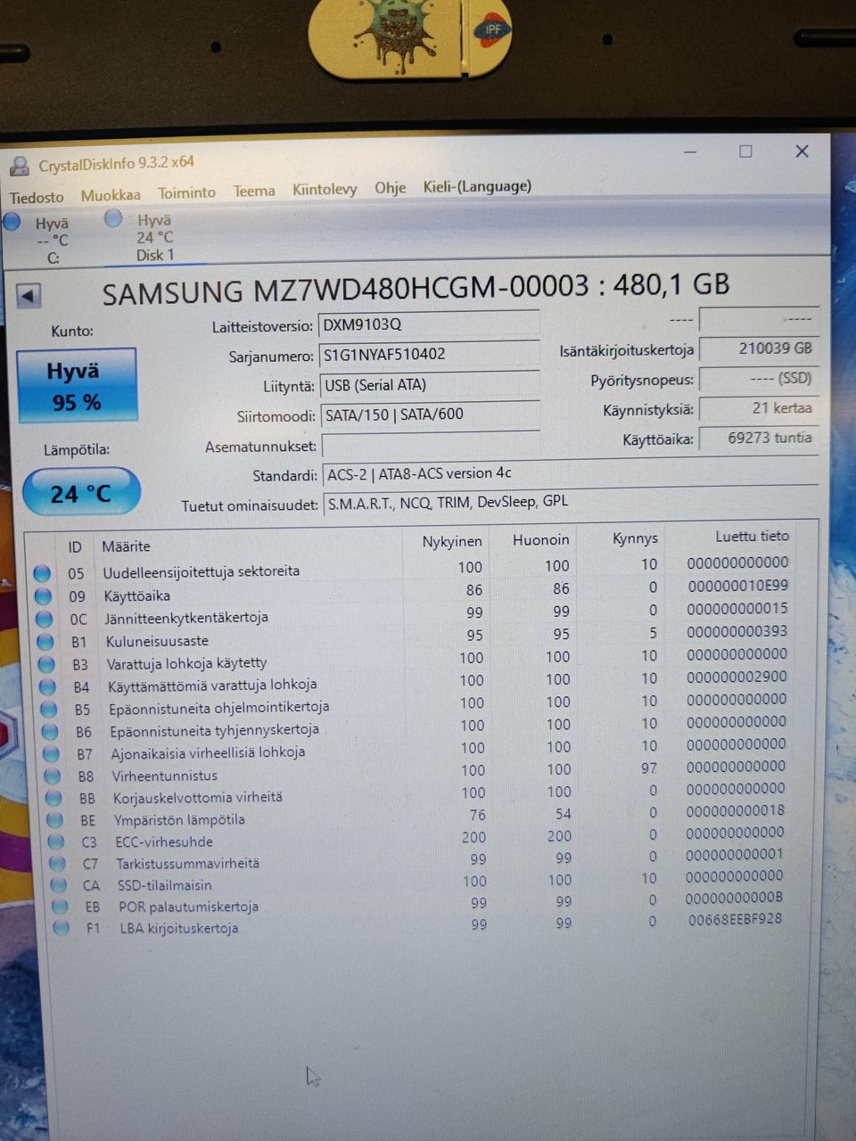Click status orb for LBA kirjoituskertoja row
Screen dimensions: 856x1141
point(61,928)
